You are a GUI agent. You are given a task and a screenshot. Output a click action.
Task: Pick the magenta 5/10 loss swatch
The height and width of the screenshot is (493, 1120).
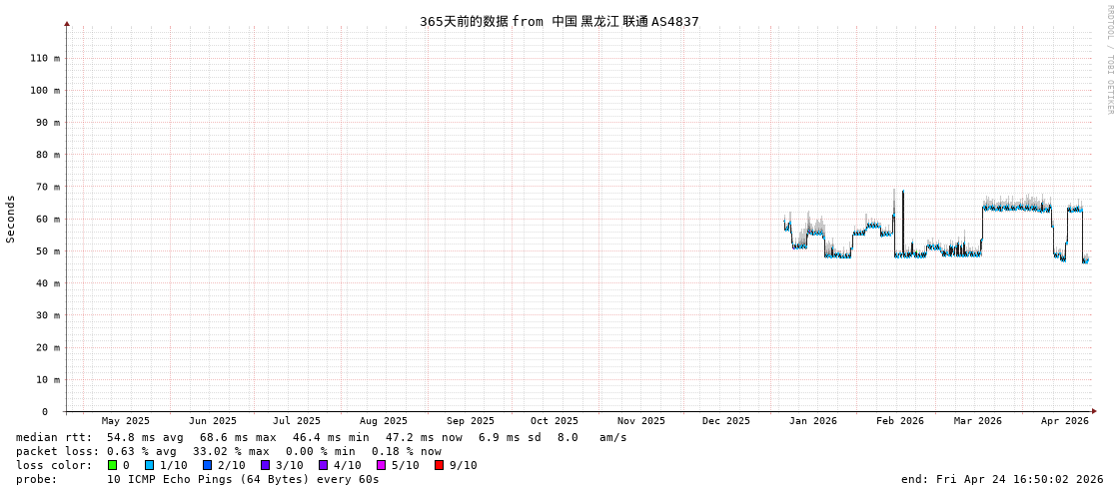point(381,465)
